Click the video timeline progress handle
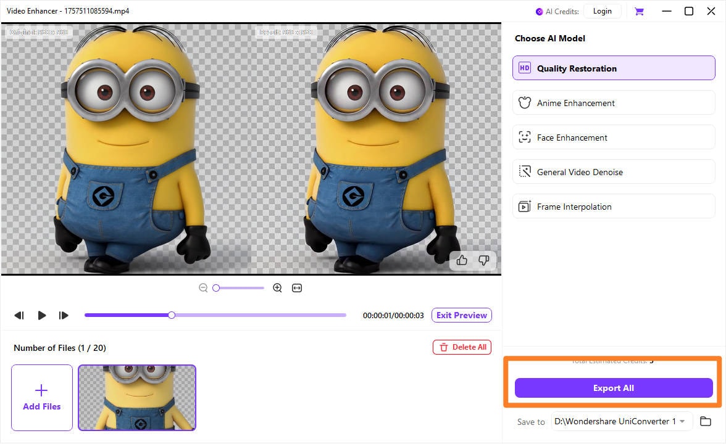Screen dimensions: 726x444 pyautogui.click(x=172, y=315)
